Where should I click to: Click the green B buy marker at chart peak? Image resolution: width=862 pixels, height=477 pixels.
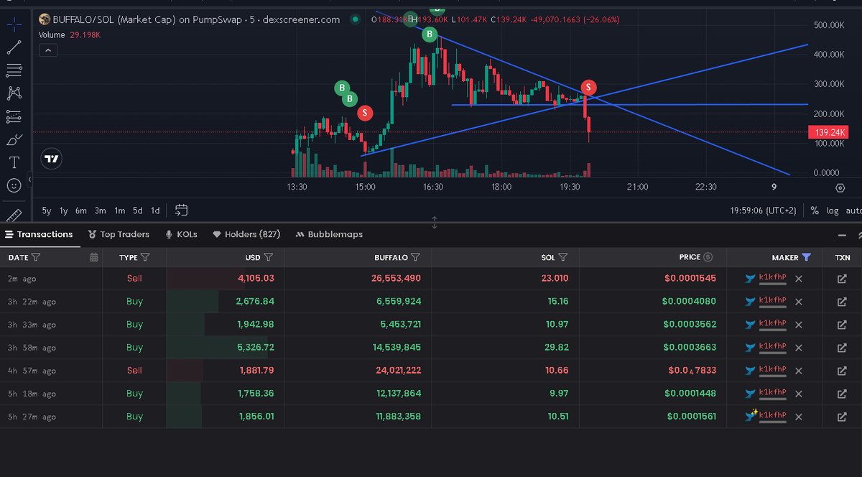430,34
